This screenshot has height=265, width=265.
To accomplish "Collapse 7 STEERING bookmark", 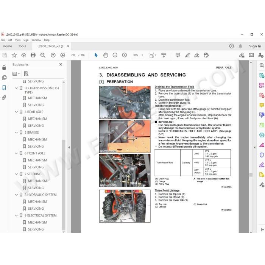I will point(16,174).
